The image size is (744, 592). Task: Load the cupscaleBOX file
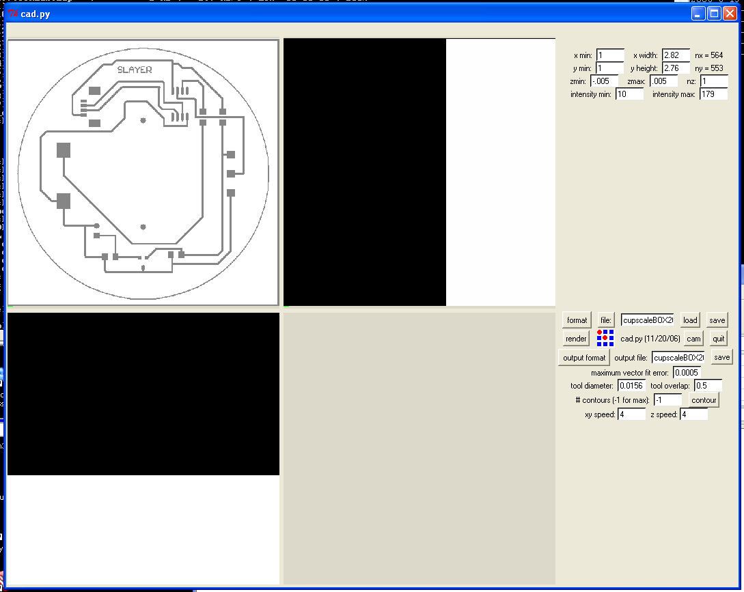tap(690, 320)
